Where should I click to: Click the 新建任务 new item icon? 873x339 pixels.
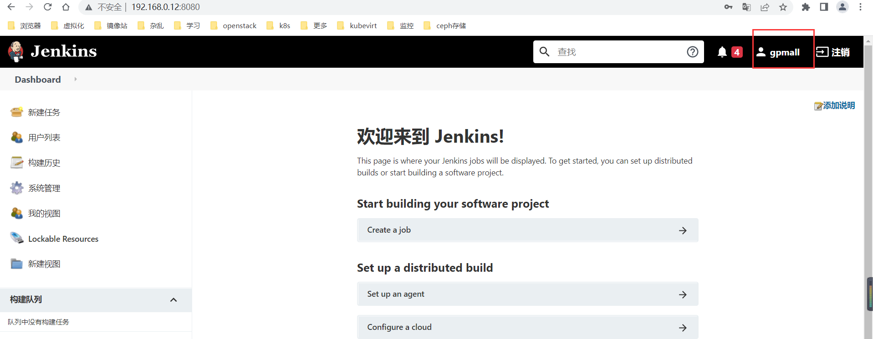coord(17,112)
